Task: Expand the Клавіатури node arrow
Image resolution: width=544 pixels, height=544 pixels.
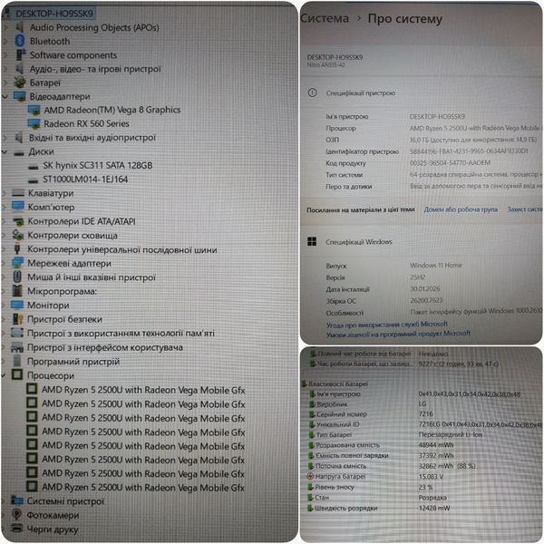Action: click(x=5, y=193)
